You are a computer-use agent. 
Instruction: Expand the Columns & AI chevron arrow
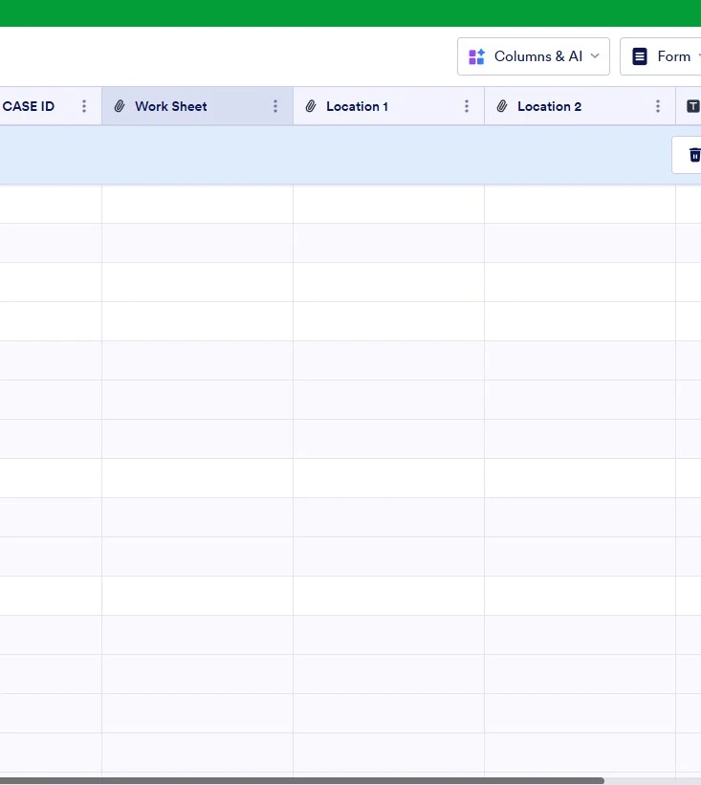click(x=595, y=56)
